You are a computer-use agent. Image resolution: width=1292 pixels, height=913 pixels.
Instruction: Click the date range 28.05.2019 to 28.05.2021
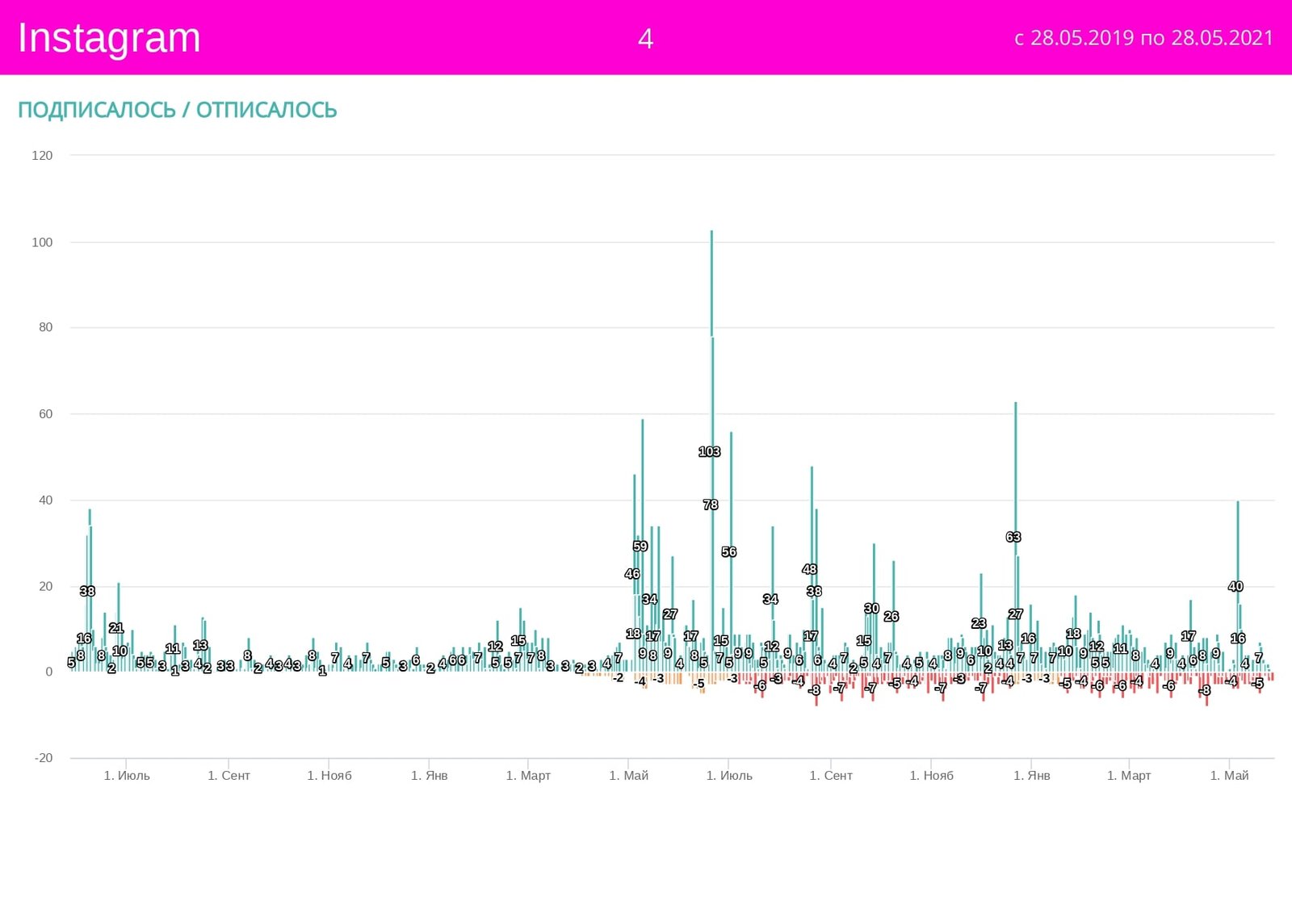coord(1143,38)
